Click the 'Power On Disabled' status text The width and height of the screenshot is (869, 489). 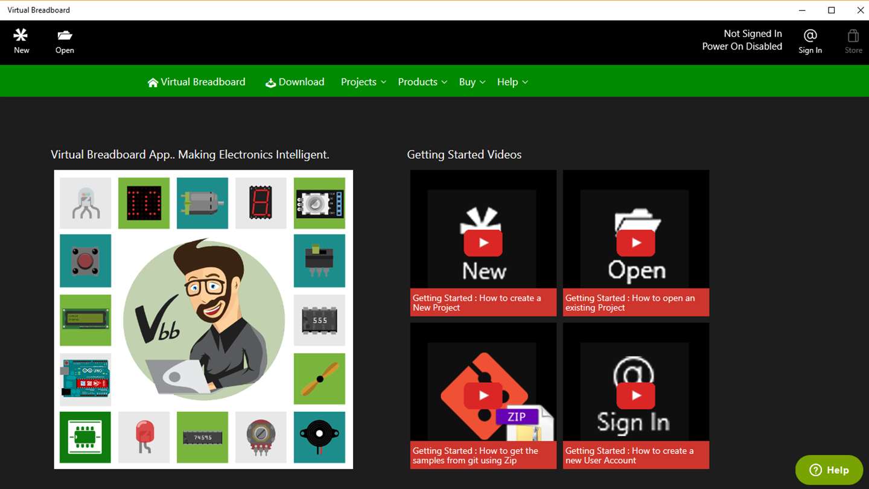[x=742, y=46]
